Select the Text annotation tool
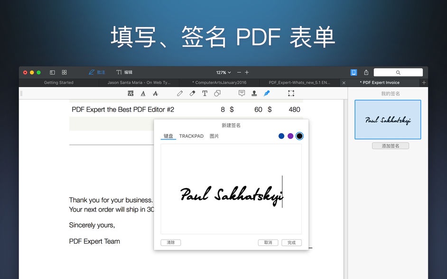The width and height of the screenshot is (447, 279). coord(205,93)
